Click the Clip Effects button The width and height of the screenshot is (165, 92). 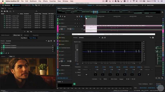[x=24, y=38]
